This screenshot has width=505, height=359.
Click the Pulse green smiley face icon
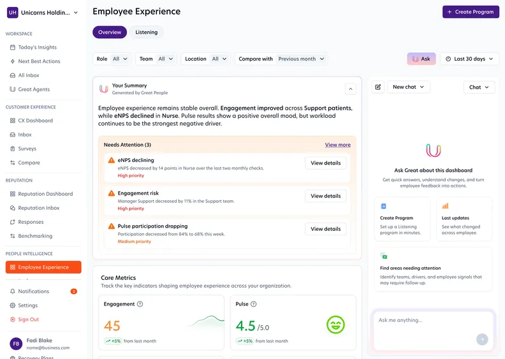click(335, 325)
